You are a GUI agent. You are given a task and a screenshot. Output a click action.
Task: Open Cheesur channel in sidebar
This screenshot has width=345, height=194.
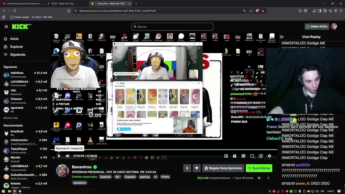tap(25, 101)
